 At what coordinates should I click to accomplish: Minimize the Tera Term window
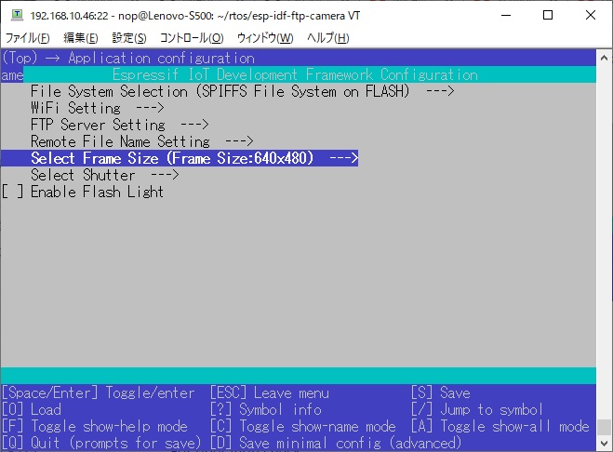(x=506, y=15)
